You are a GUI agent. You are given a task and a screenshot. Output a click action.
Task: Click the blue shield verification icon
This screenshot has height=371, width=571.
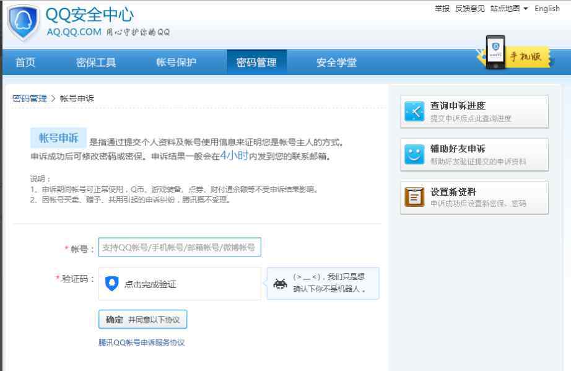pyautogui.click(x=111, y=284)
